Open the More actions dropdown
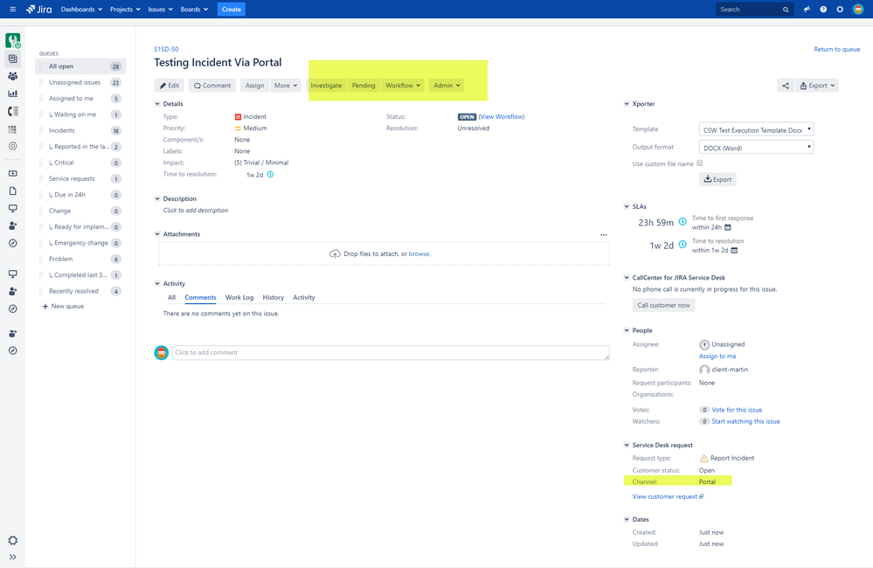 pyautogui.click(x=286, y=86)
